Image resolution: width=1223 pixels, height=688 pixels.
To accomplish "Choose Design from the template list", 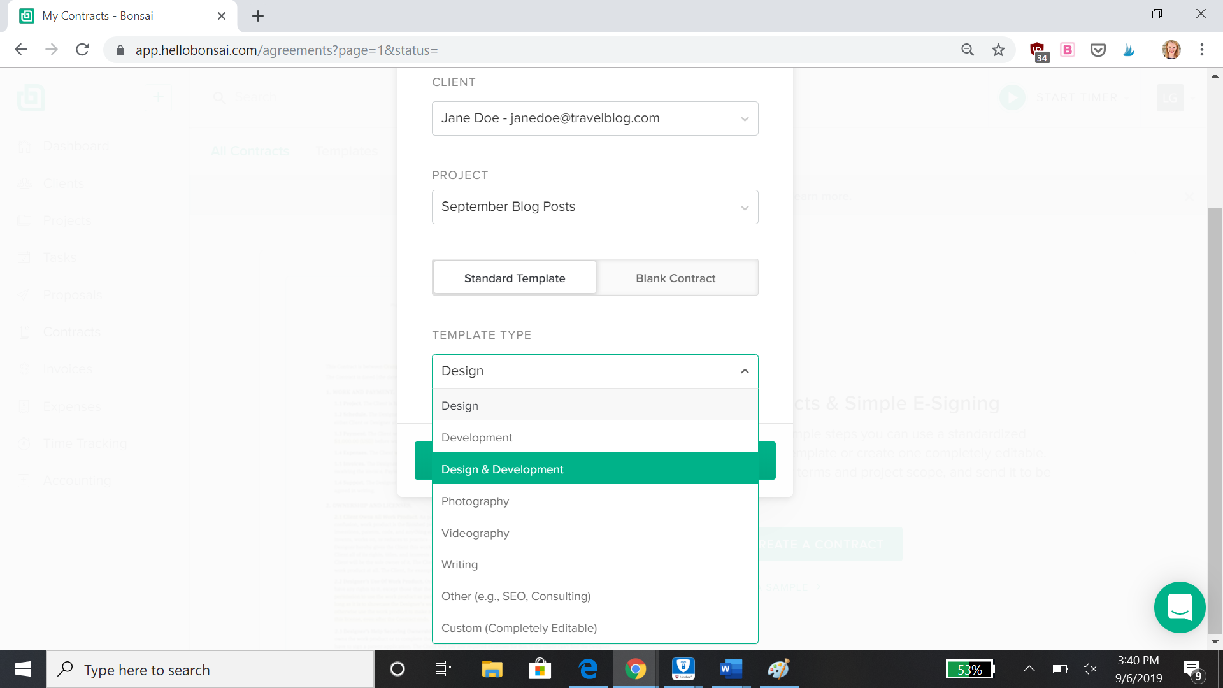I will click(595, 405).
